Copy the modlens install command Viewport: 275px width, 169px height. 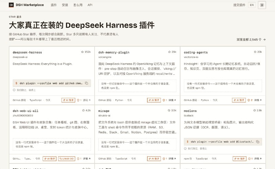(x=257, y=142)
